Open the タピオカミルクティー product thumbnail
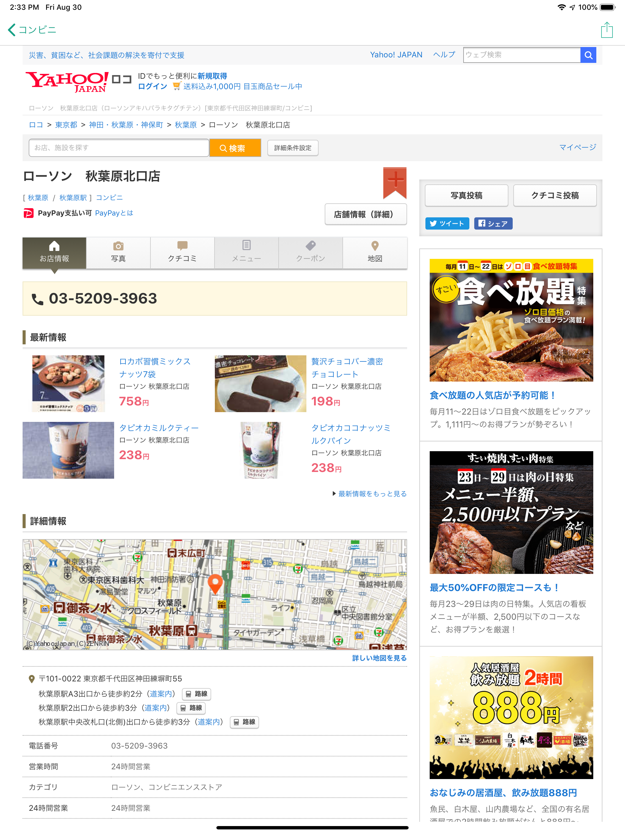 pyautogui.click(x=68, y=450)
